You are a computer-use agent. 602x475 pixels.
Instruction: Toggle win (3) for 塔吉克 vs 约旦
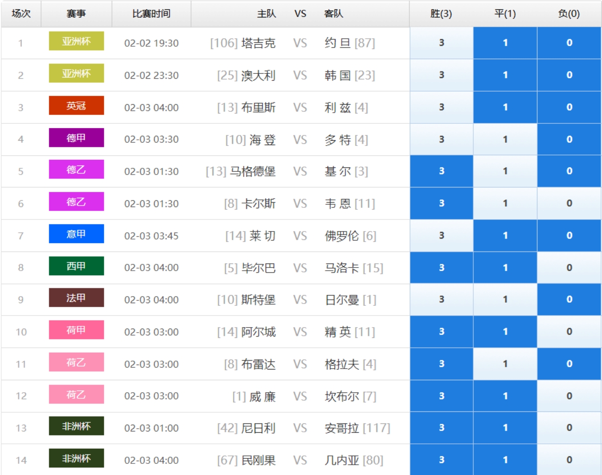(441, 43)
